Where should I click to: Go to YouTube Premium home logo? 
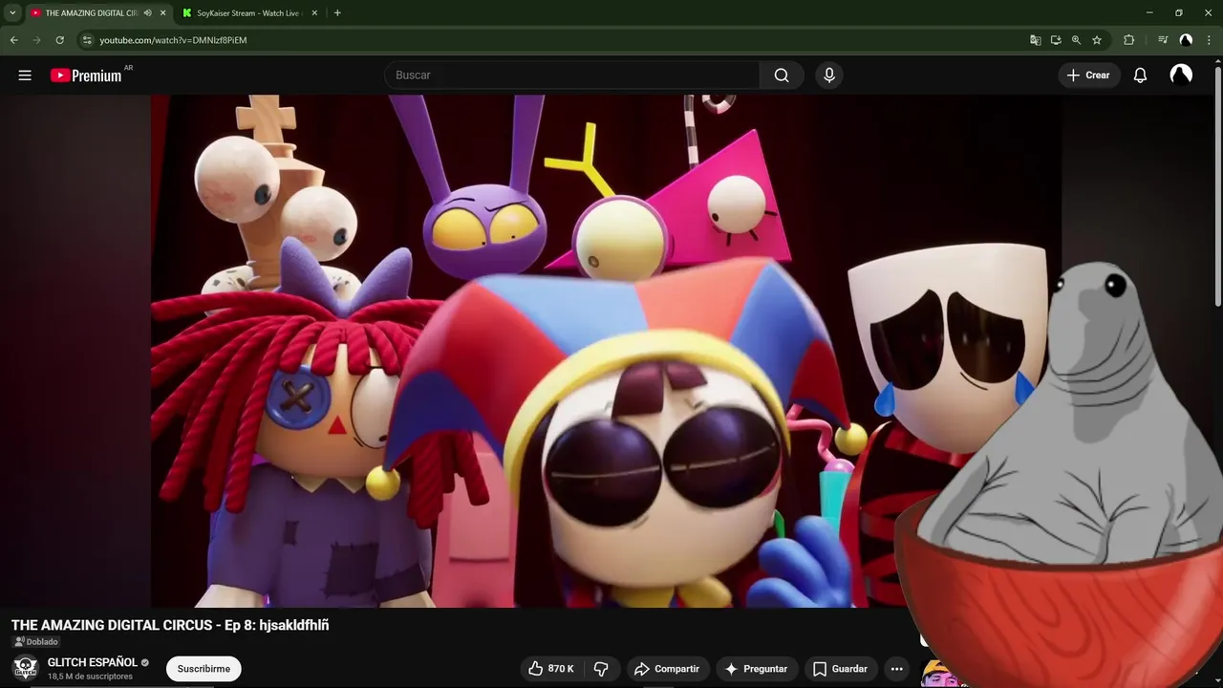pyautogui.click(x=86, y=75)
